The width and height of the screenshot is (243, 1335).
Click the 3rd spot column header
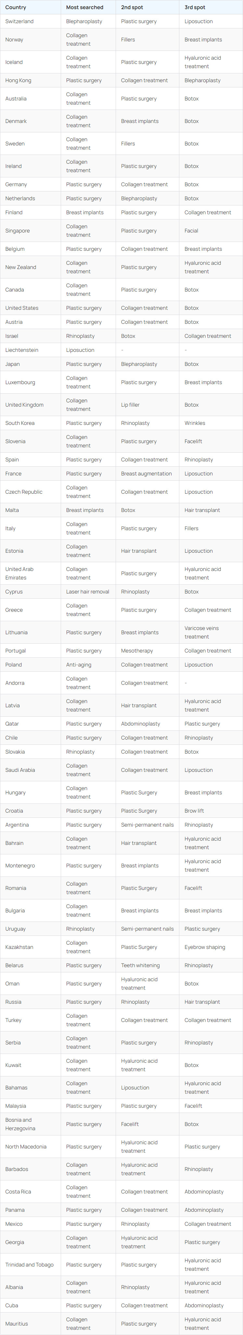pos(195,7)
